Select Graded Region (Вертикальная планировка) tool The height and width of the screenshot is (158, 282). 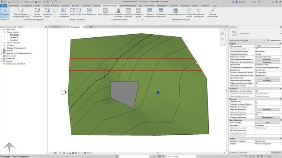[x=199, y=13]
